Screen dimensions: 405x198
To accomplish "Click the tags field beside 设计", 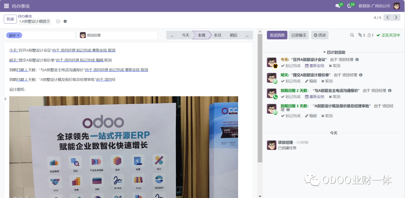I will 48,35.
